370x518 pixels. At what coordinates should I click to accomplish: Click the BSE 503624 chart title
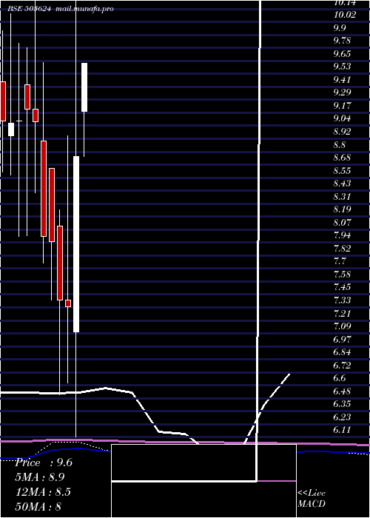tap(30, 9)
